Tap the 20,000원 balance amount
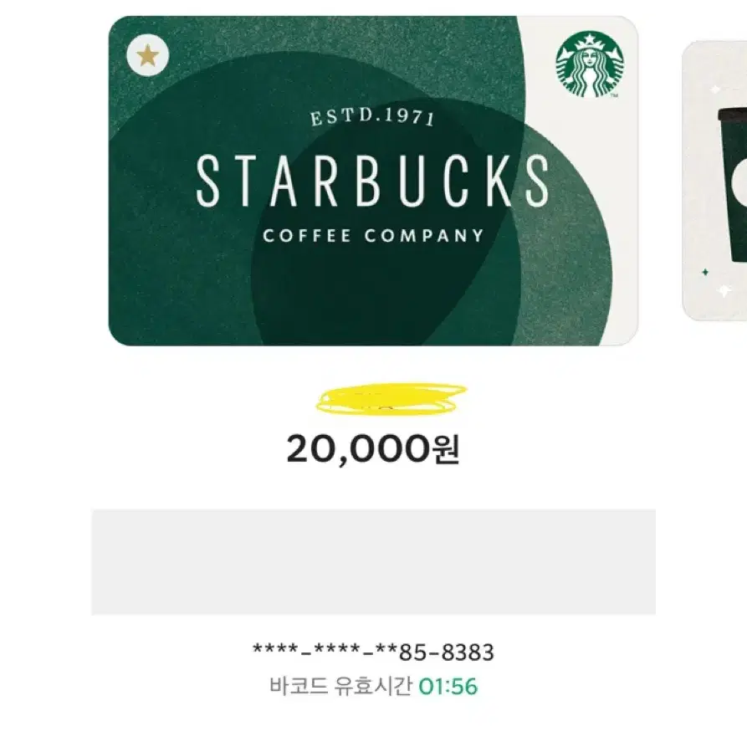Viewport: 747px width, 747px height. point(373,449)
